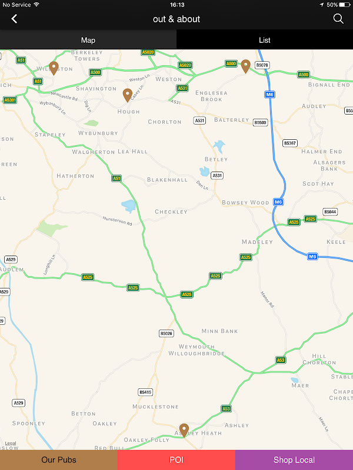Select the pub pin near Willaston
This screenshot has width=353, height=470.
pyautogui.click(x=54, y=68)
